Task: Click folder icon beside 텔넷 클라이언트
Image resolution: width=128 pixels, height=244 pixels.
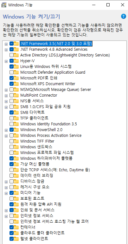Action: [16, 239]
